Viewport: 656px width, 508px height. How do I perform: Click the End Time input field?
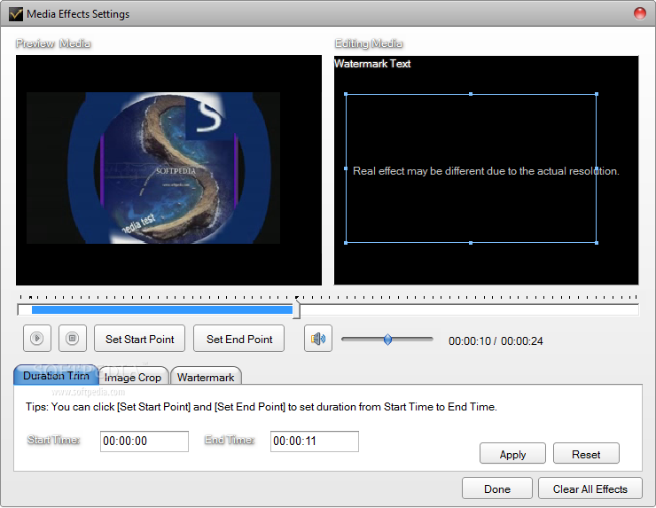tap(315, 441)
